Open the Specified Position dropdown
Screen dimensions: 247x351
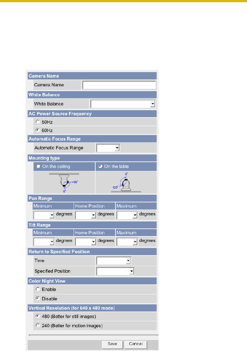click(115, 271)
